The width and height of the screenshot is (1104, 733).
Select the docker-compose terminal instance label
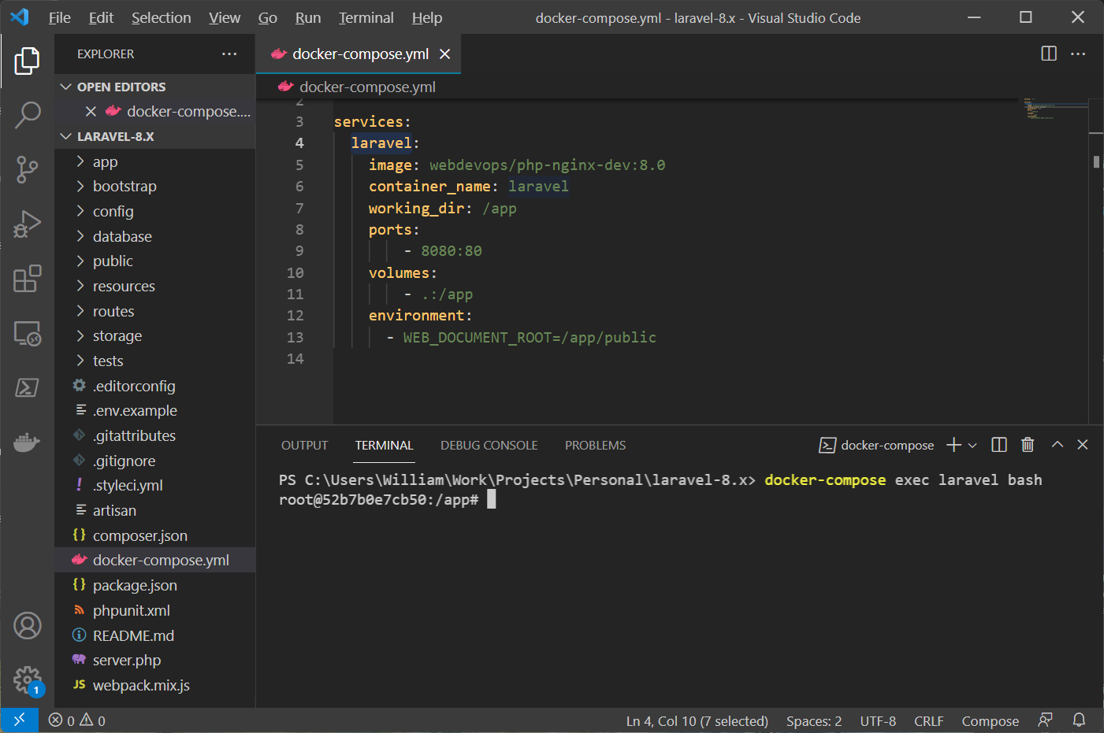tap(876, 445)
